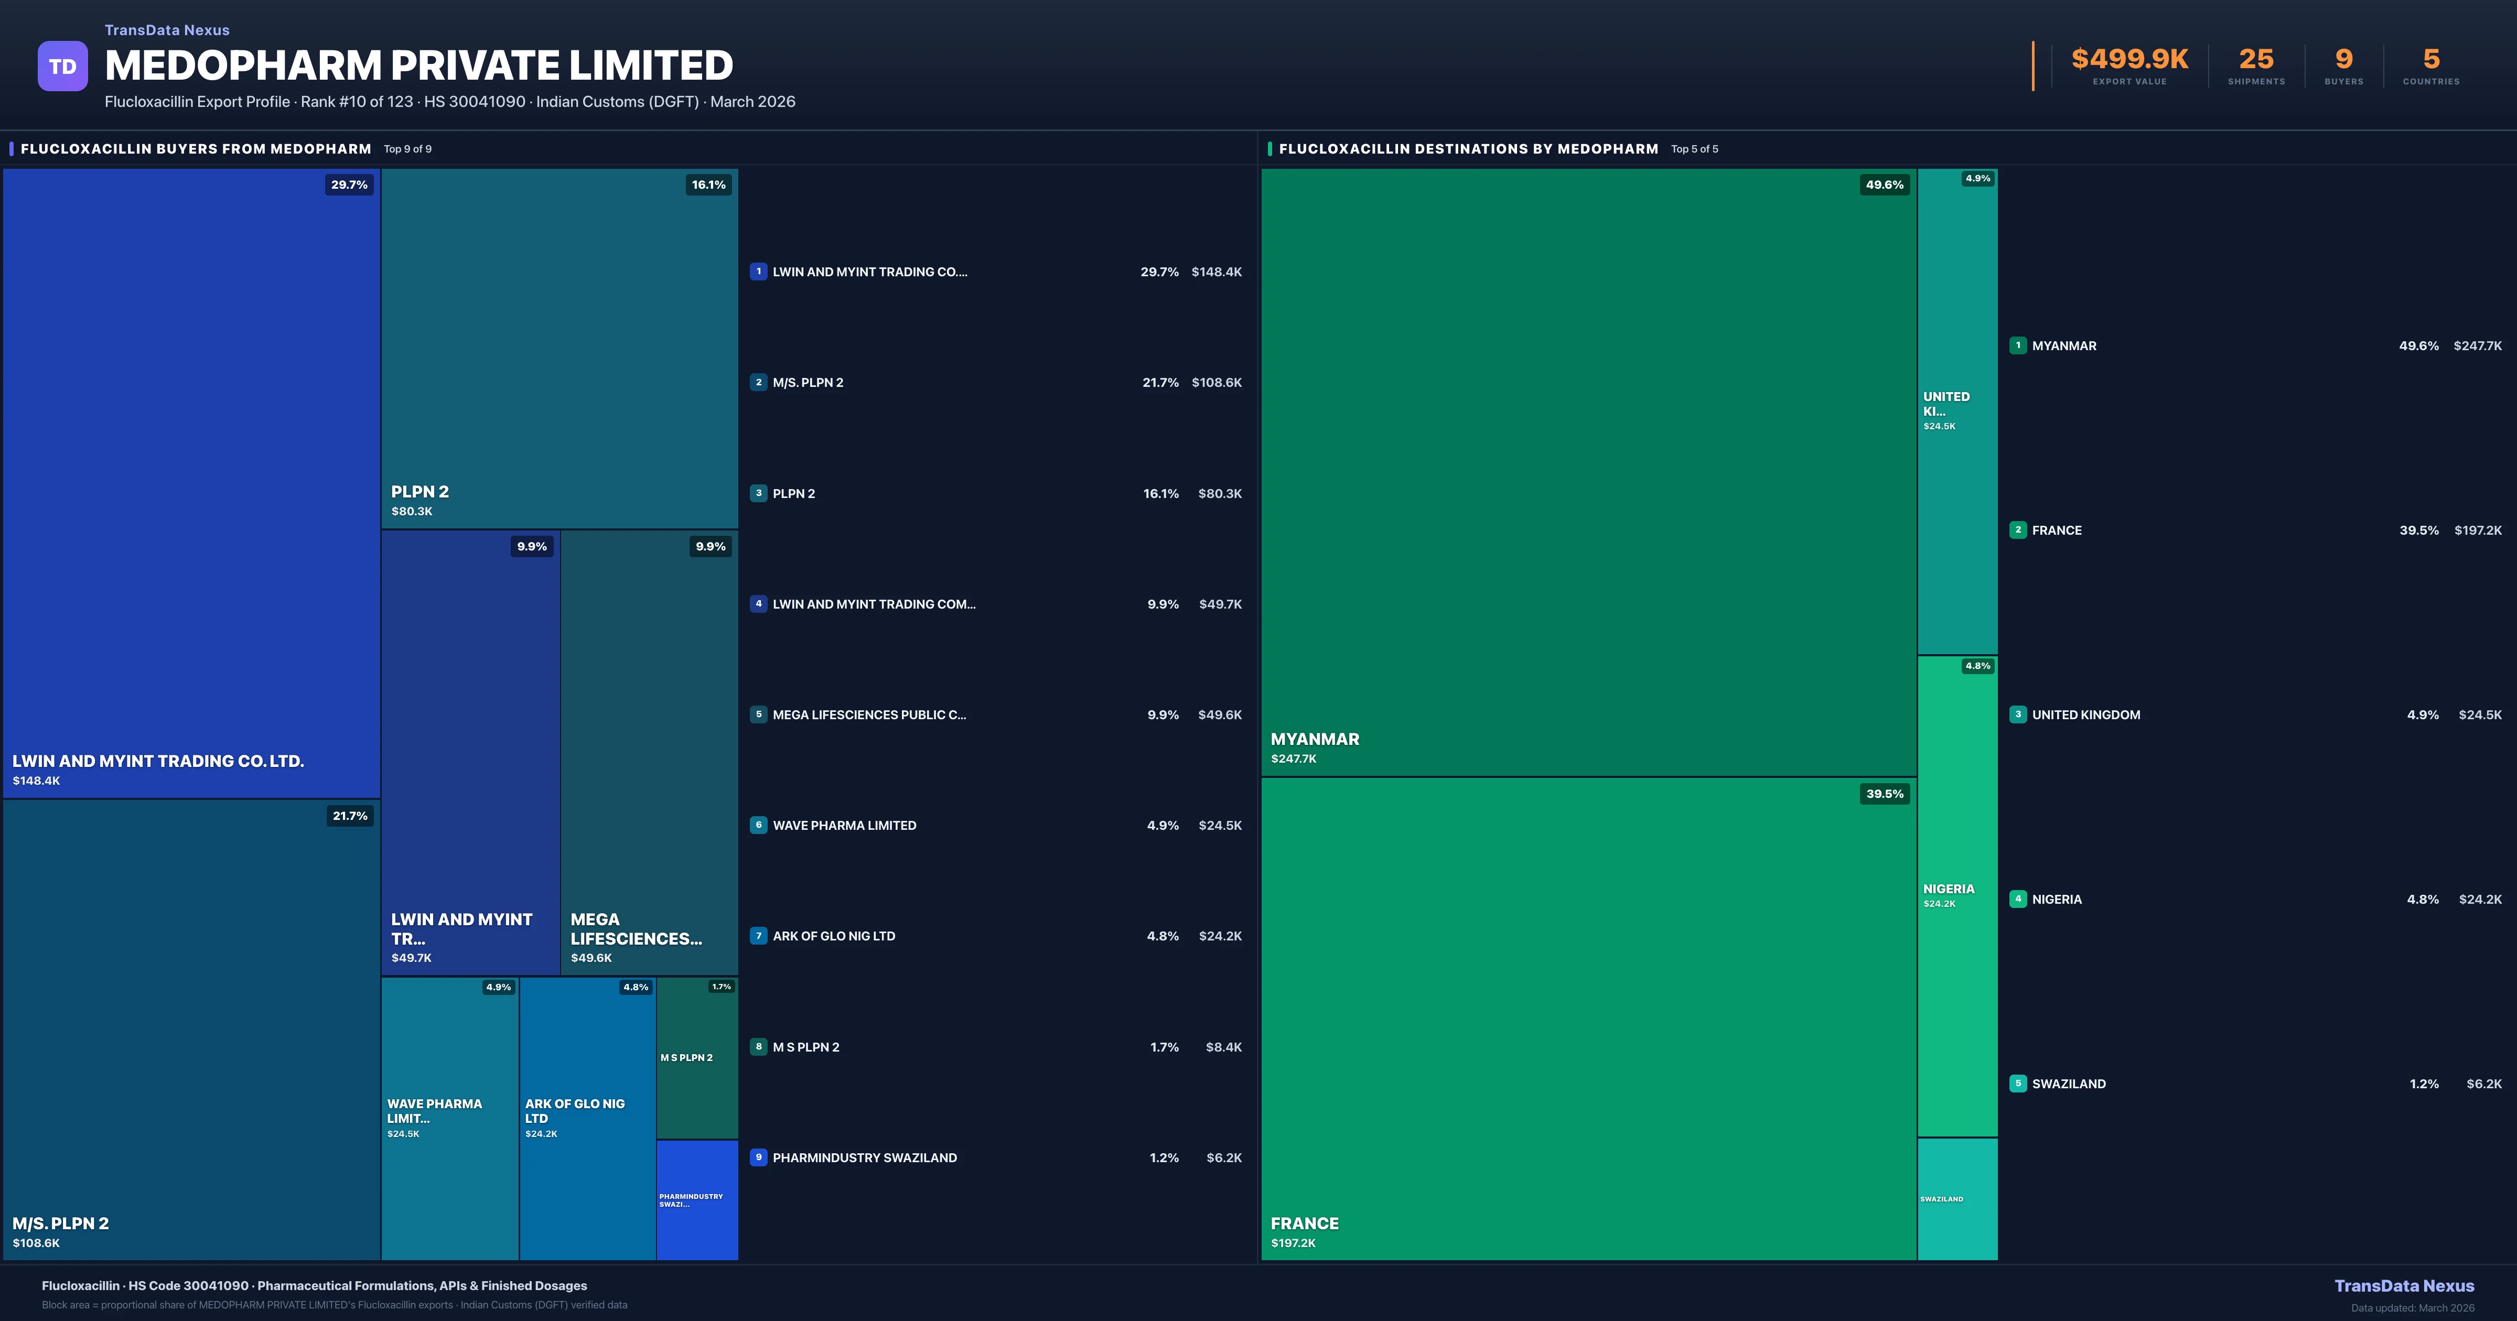The width and height of the screenshot is (2517, 1321).
Task: Click green badge 2 next to France
Action: click(x=2018, y=529)
